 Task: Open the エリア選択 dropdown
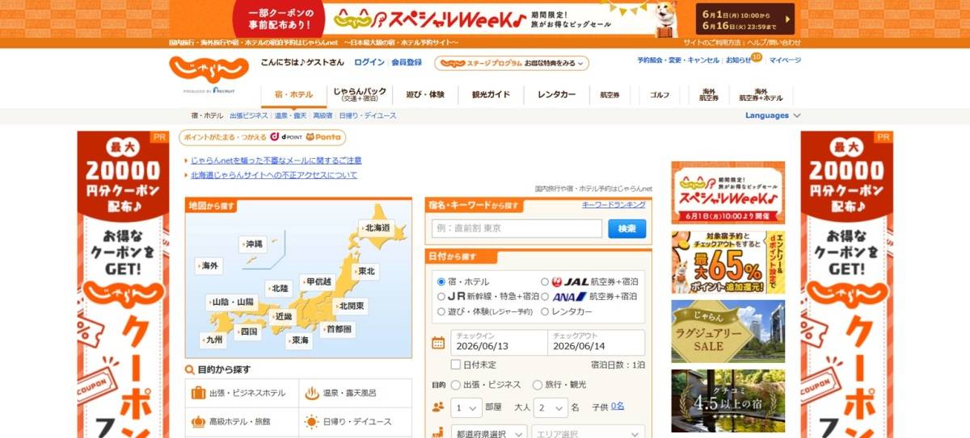click(x=588, y=433)
